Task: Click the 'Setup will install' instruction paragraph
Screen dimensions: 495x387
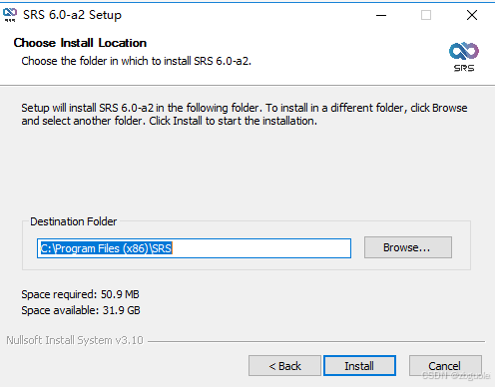Action: point(245,114)
